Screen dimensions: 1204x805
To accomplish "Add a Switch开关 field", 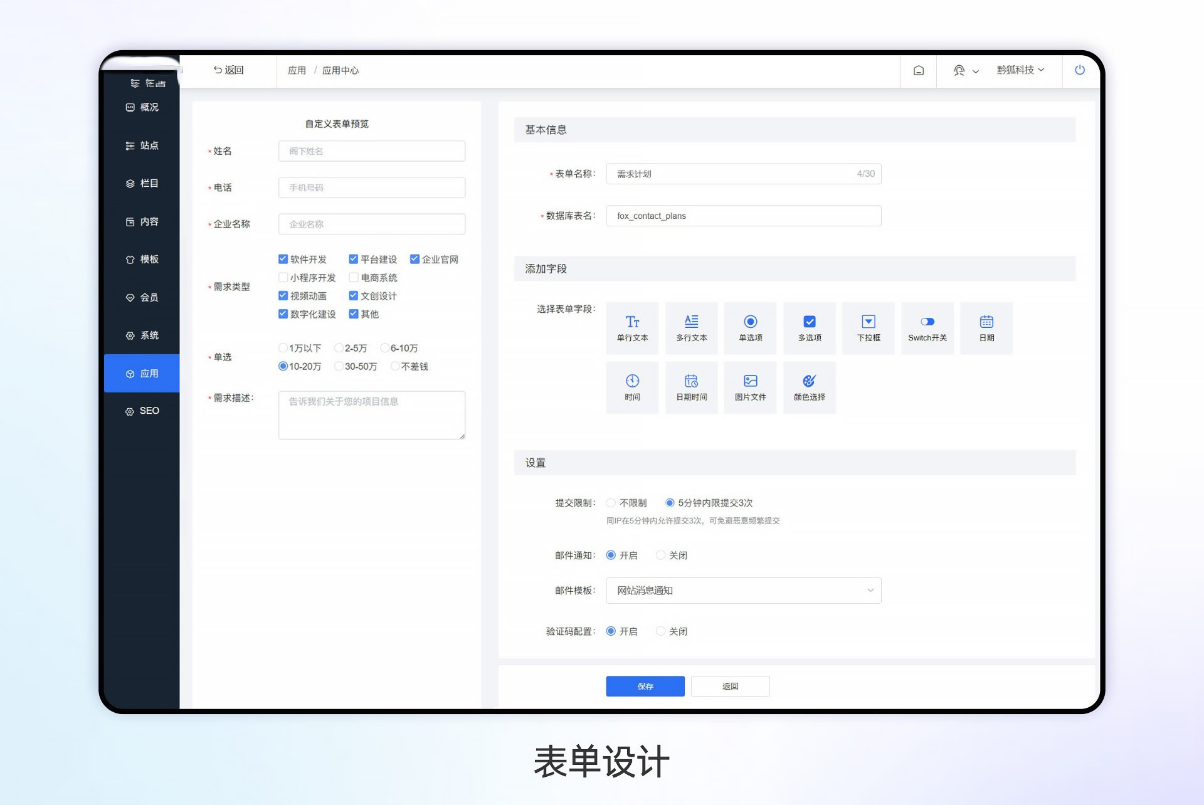I will tap(927, 328).
